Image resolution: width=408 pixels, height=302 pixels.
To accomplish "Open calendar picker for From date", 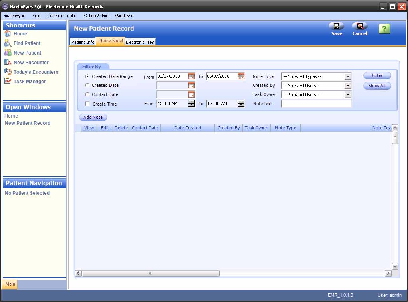I will (192, 76).
